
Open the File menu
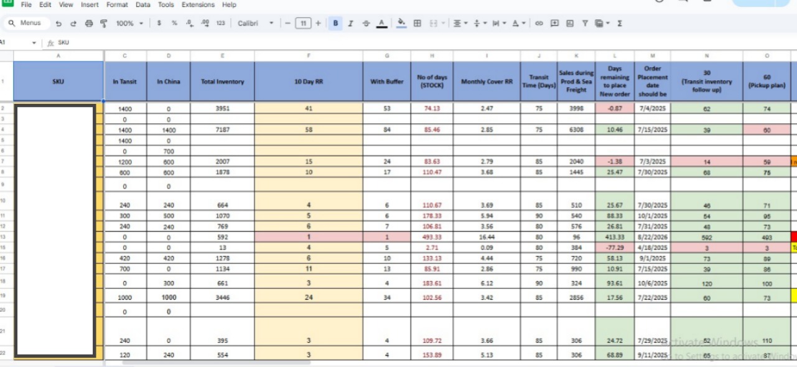pos(27,4)
